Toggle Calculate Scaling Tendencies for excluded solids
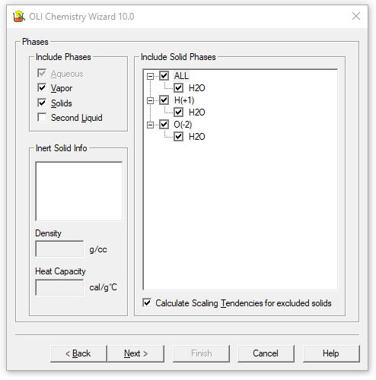 coord(147,302)
